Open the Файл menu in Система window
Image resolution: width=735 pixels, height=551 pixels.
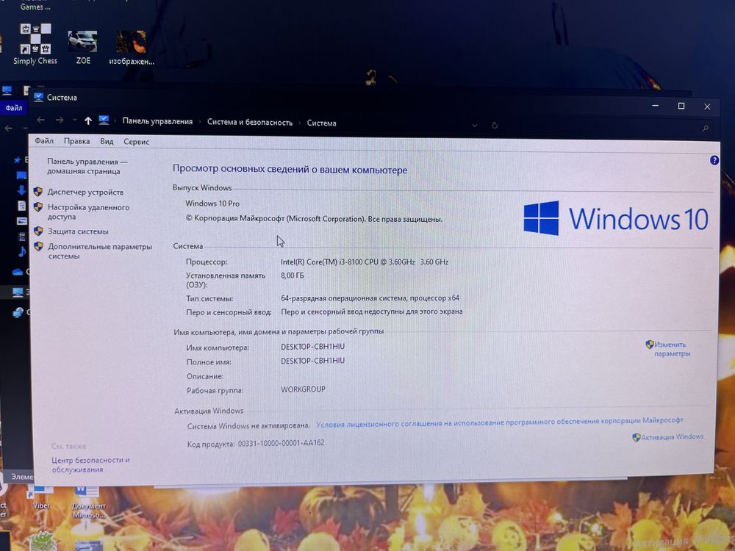[44, 141]
